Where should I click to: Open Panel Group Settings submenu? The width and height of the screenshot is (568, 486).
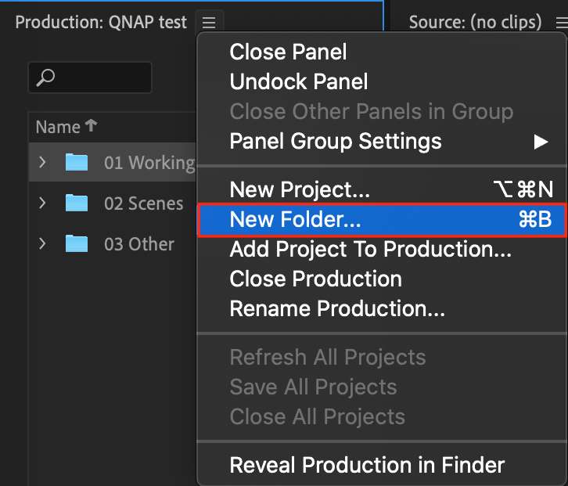click(382, 141)
